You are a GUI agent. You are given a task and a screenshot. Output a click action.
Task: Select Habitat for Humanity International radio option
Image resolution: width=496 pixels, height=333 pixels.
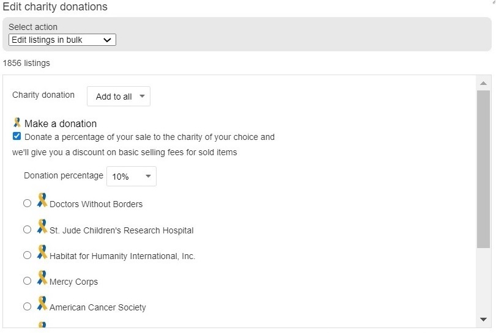(x=27, y=255)
